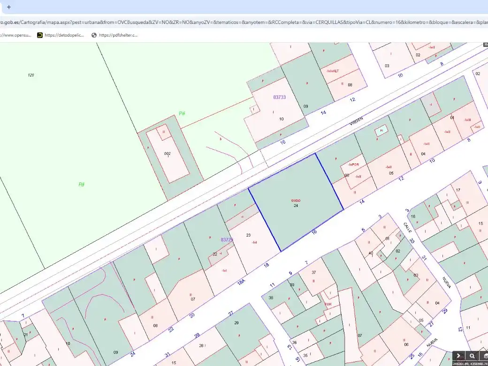This screenshot has width=488, height=366.
Task: Select the parcel labeled 22
Action: [215, 254]
